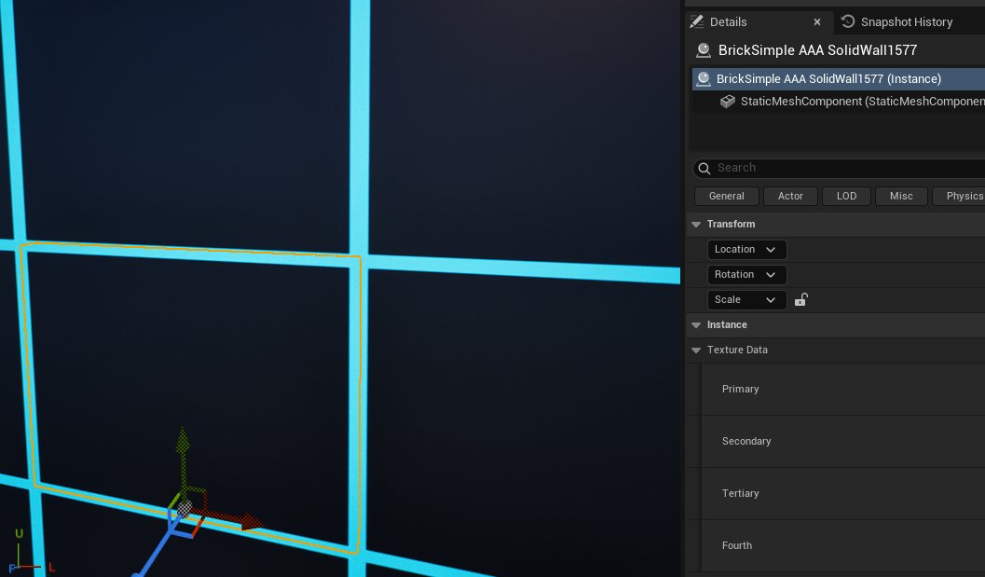The width and height of the screenshot is (985, 577).
Task: Click the Secondary texture label
Action: 746,441
